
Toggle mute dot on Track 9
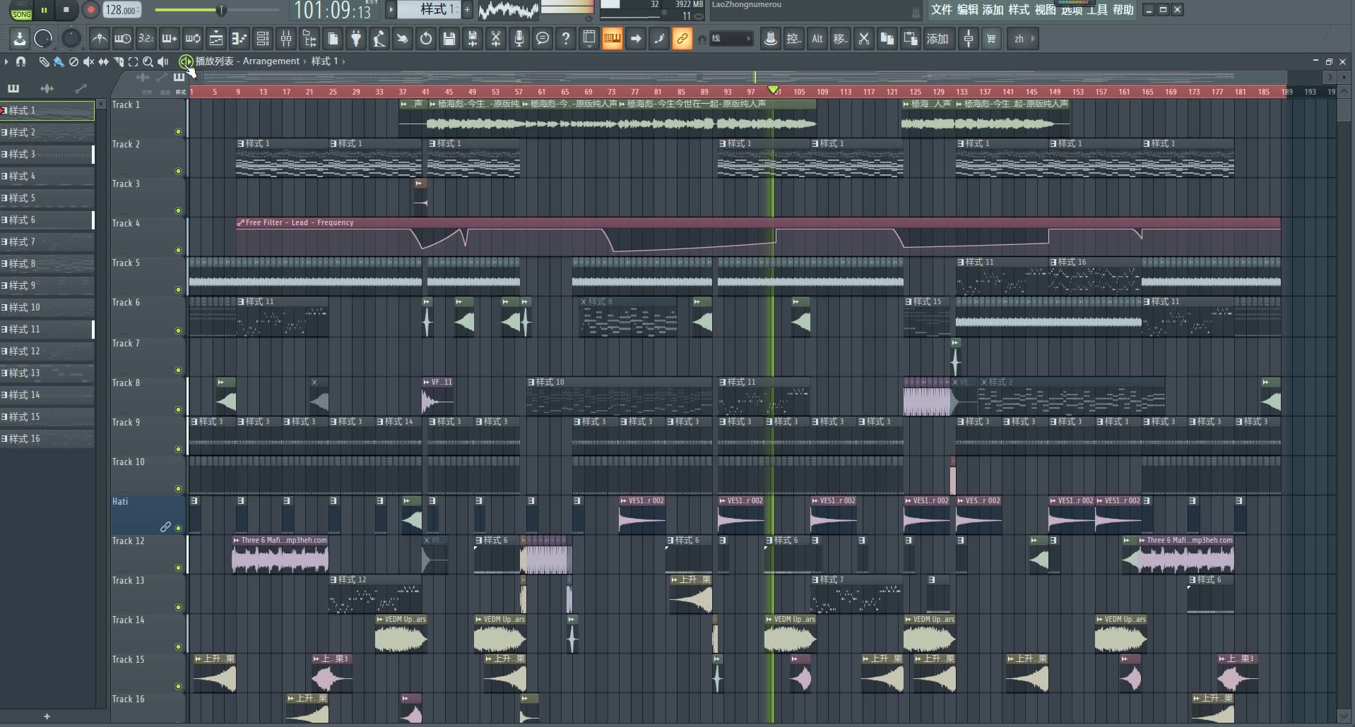click(178, 449)
